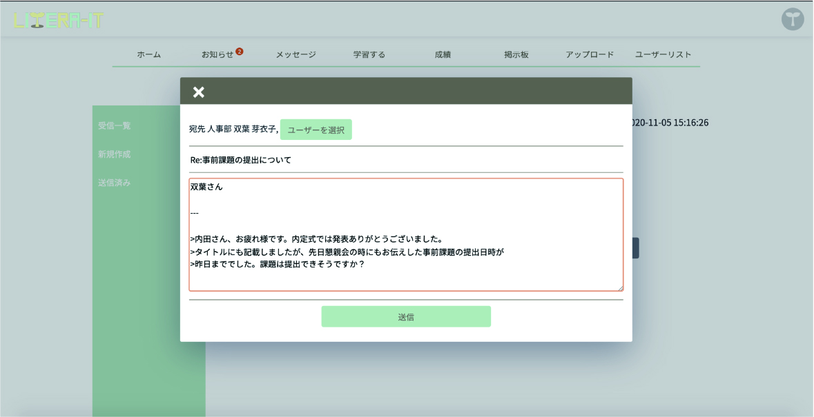Send the message with 送信
Image resolution: width=814 pixels, height=417 pixels.
[406, 316]
